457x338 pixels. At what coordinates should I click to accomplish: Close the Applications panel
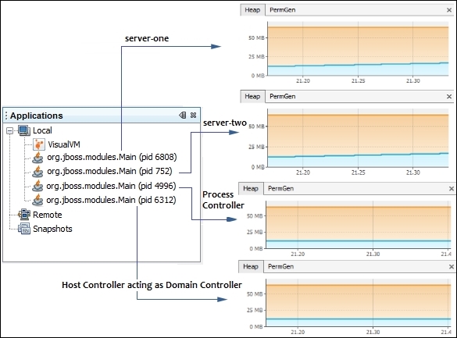coord(193,116)
